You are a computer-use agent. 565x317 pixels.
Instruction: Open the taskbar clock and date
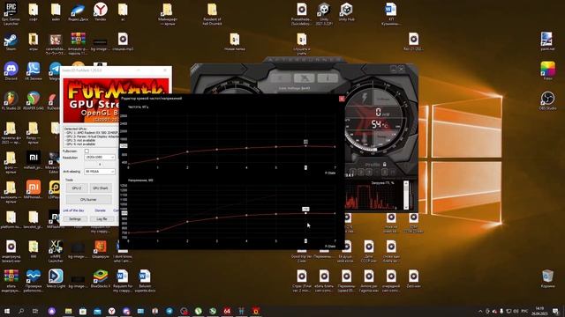pos(539,311)
